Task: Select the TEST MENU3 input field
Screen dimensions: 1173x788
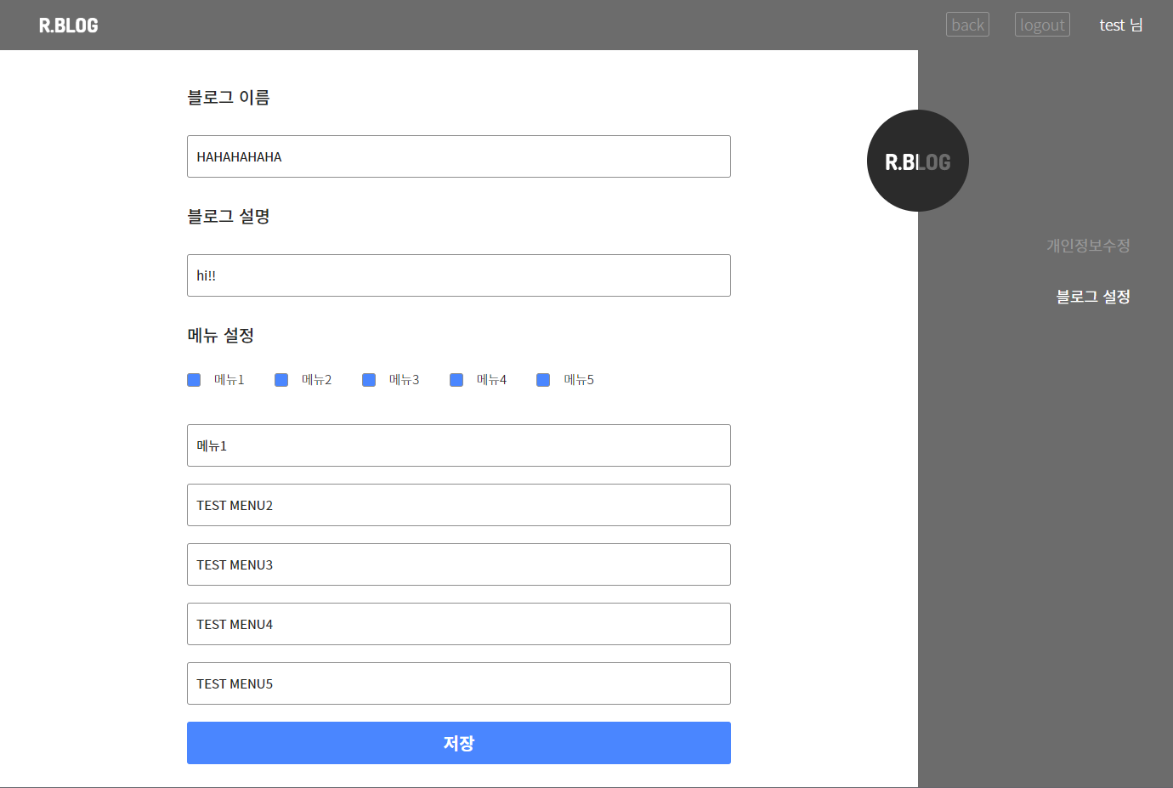Action: point(459,564)
